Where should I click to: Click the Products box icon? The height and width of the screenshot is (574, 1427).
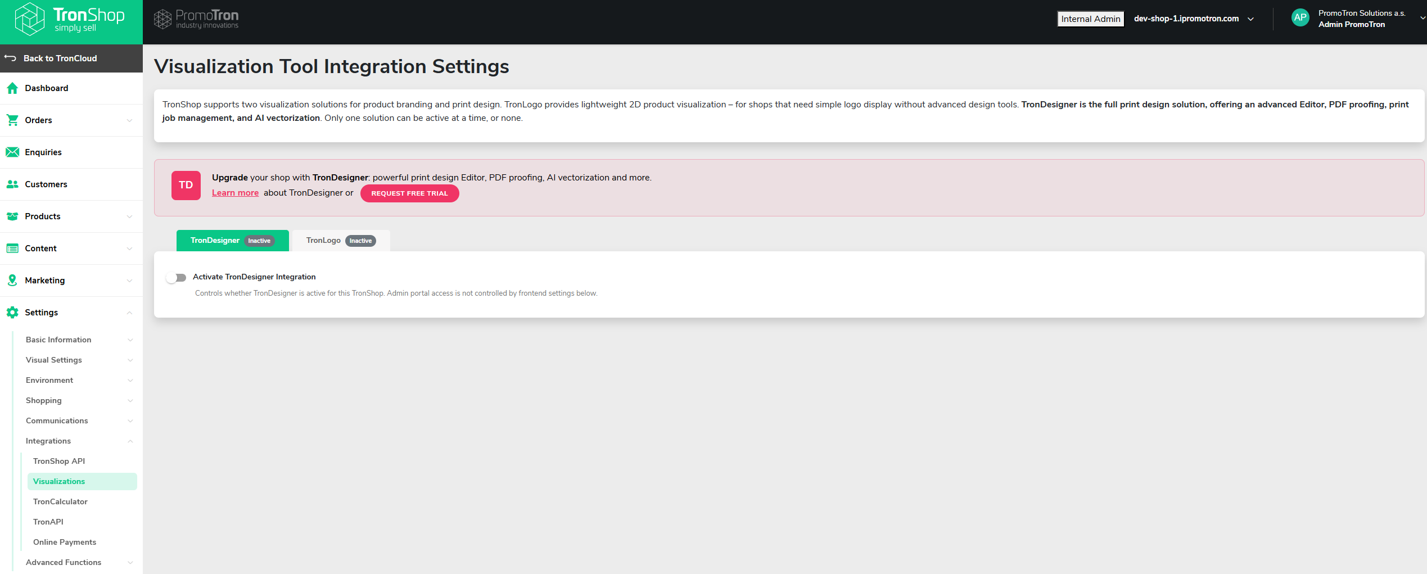pyautogui.click(x=12, y=216)
